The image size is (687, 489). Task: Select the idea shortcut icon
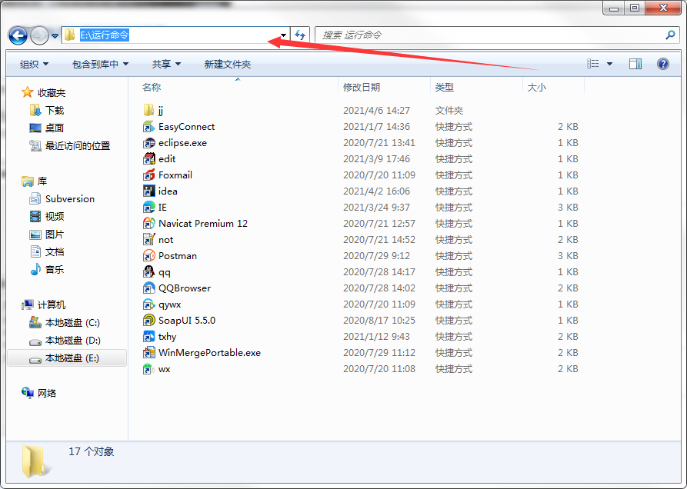pos(149,191)
